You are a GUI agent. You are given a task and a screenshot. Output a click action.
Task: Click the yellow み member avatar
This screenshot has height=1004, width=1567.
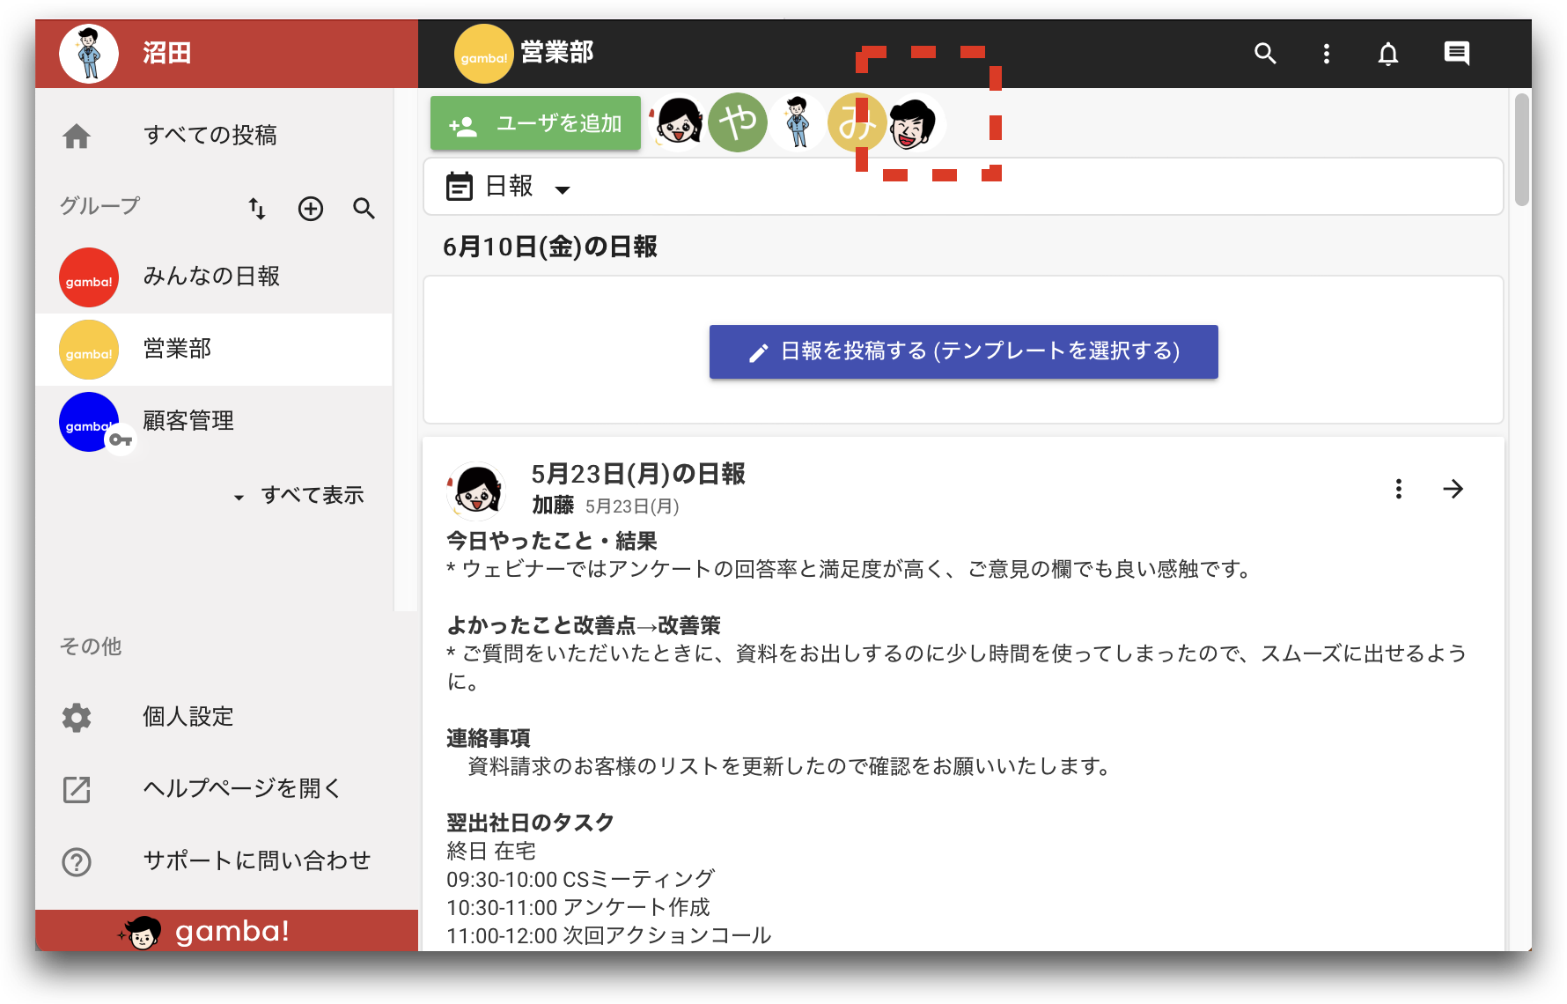(x=856, y=122)
